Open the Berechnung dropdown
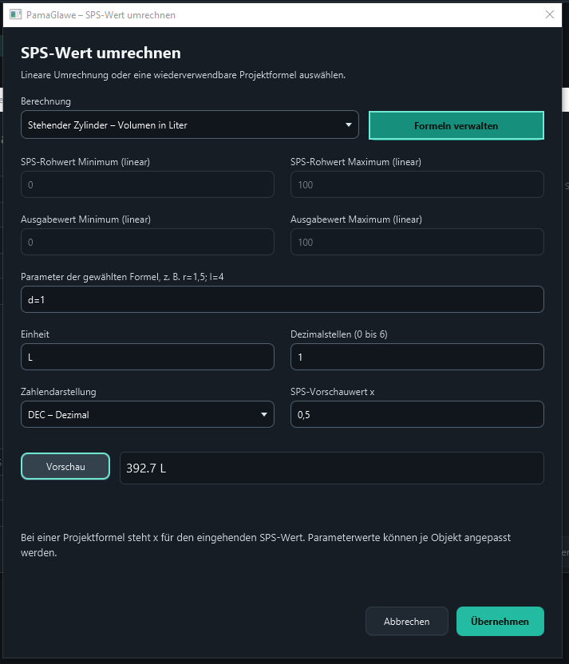 (x=190, y=125)
